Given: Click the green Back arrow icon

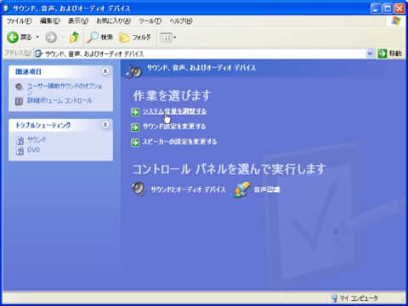Looking at the screenshot, I should tap(13, 37).
